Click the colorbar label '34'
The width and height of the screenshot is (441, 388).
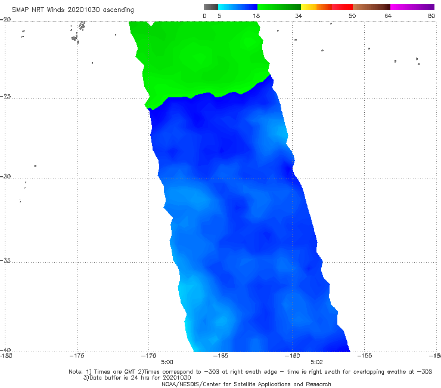tap(299, 16)
